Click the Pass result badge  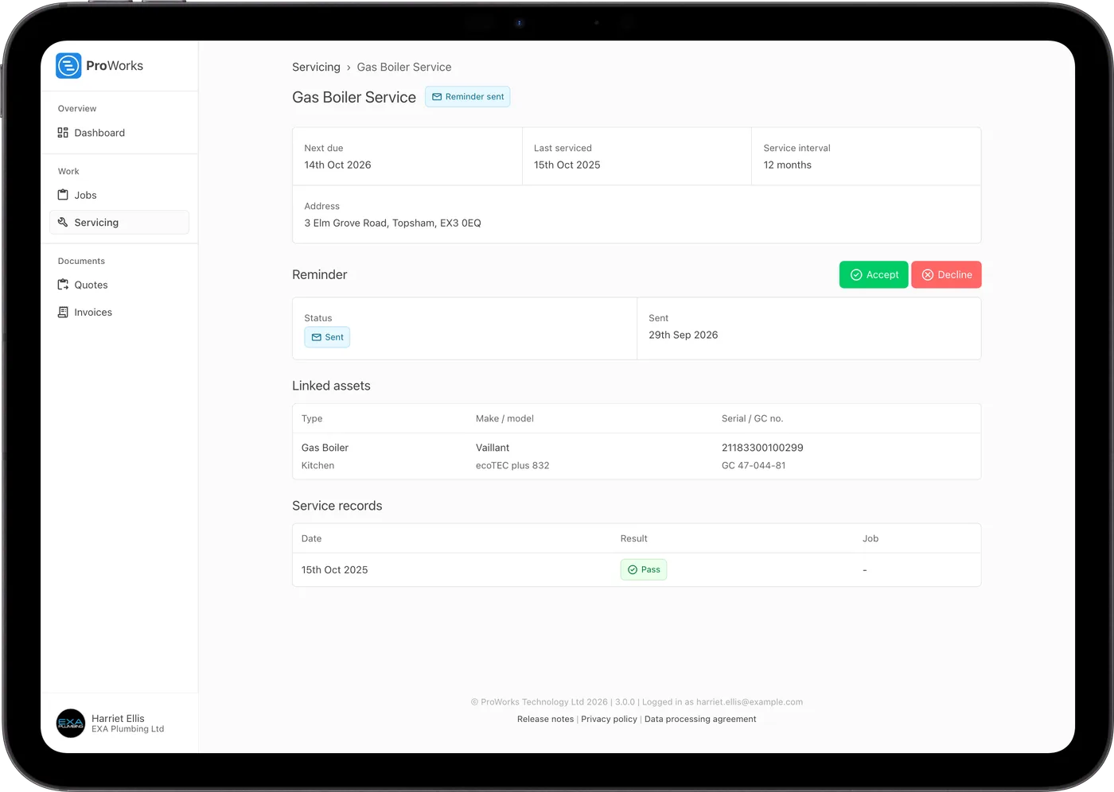click(644, 569)
